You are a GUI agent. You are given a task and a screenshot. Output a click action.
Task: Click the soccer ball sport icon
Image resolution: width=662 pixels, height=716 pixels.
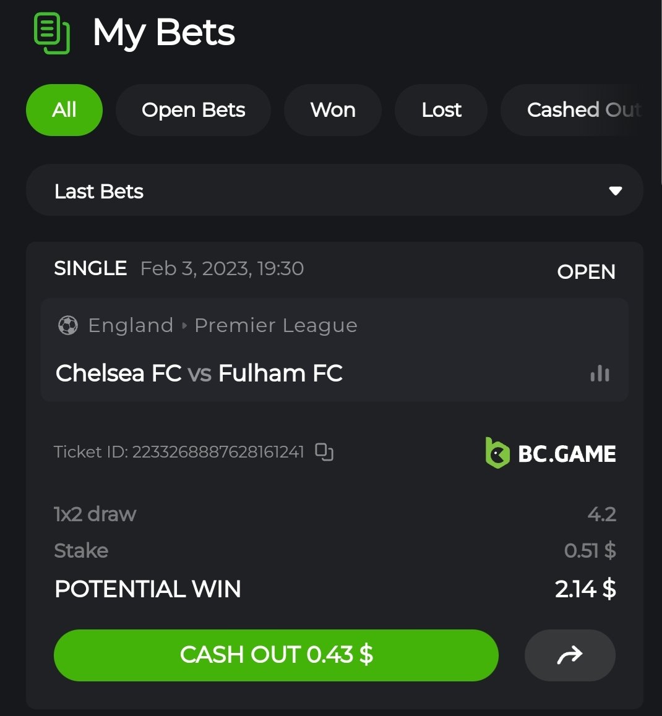point(68,325)
